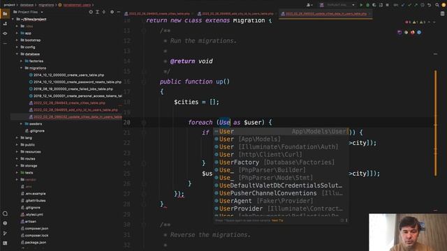Expand the resources folder

point(17,152)
